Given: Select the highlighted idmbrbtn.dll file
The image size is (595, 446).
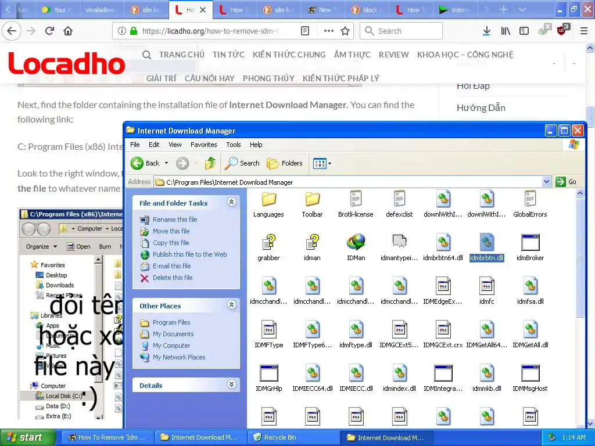Looking at the screenshot, I should click(486, 248).
